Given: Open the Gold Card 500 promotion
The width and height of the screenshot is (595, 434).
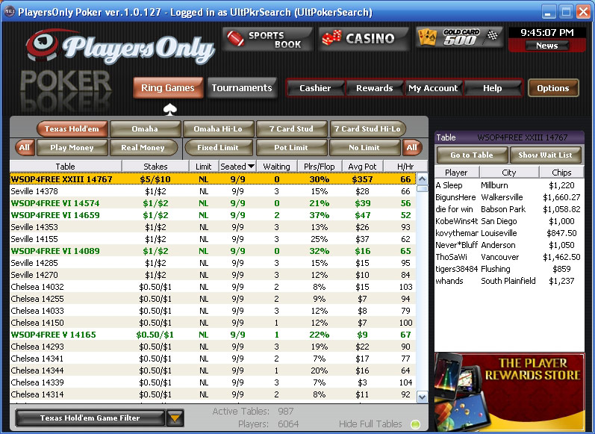Looking at the screenshot, I should coord(460,37).
